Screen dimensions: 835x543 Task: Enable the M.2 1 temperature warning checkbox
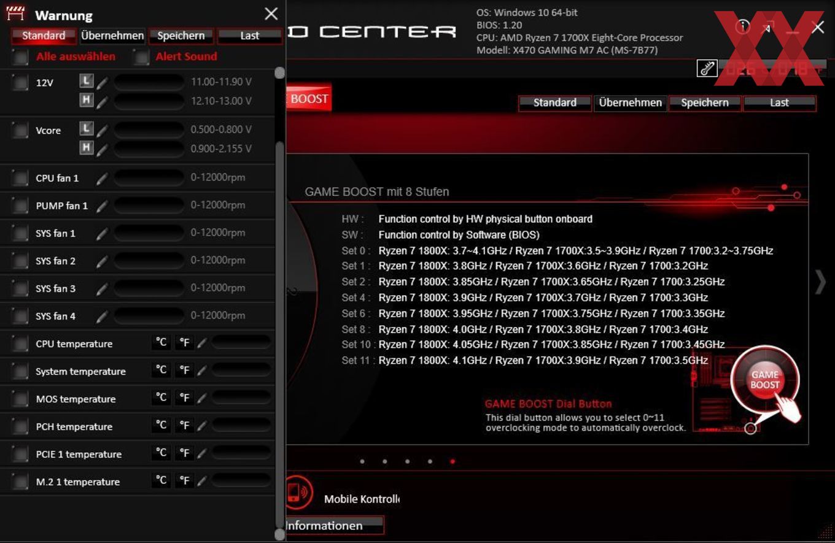[x=21, y=482]
